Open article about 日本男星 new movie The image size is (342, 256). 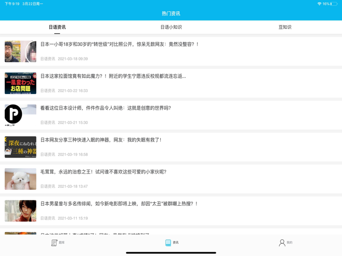[171, 211]
